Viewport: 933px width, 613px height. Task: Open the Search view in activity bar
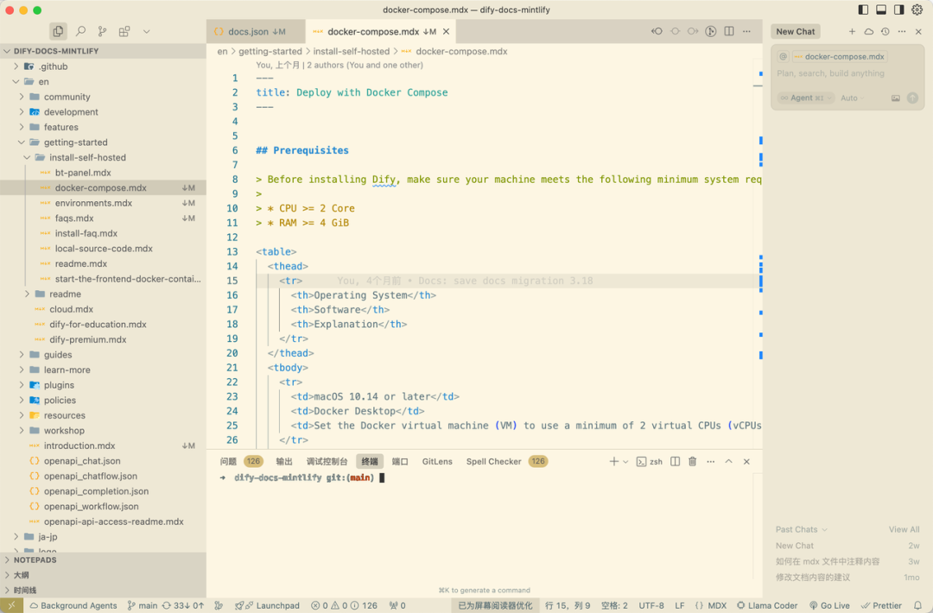pyautogui.click(x=80, y=31)
